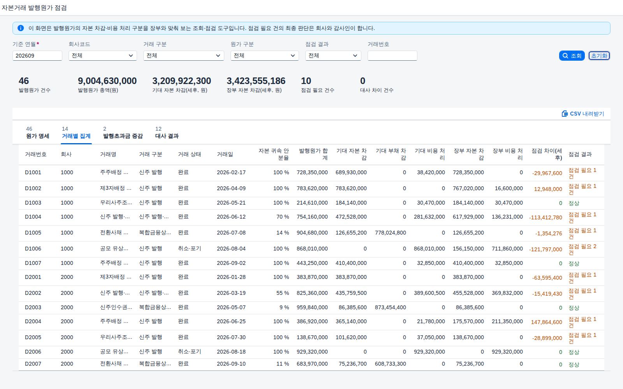This screenshot has width=623, height=389.
Task: Click the 발행원가 총액 figure 9,004,630,000
Action: [x=107, y=81]
